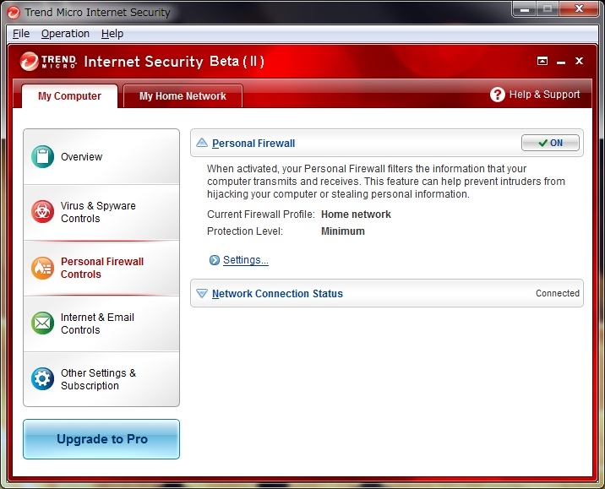This screenshot has height=489, width=605.
Task: Click the Personal Firewall heading link
Action: pyautogui.click(x=253, y=144)
